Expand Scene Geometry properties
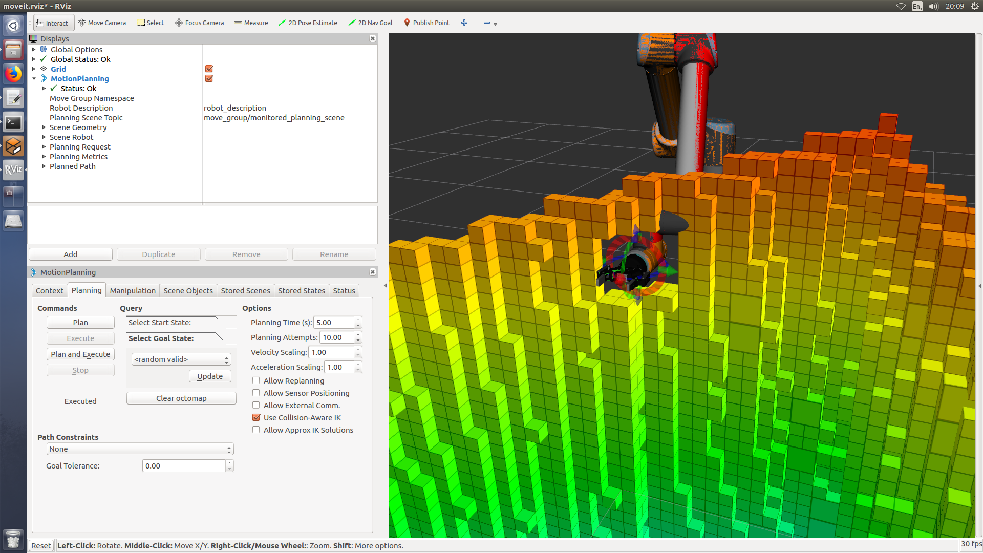The width and height of the screenshot is (983, 553). pos(44,127)
